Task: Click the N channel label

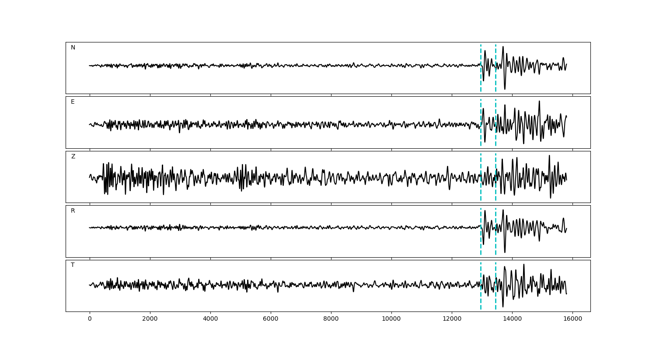Action: [73, 48]
